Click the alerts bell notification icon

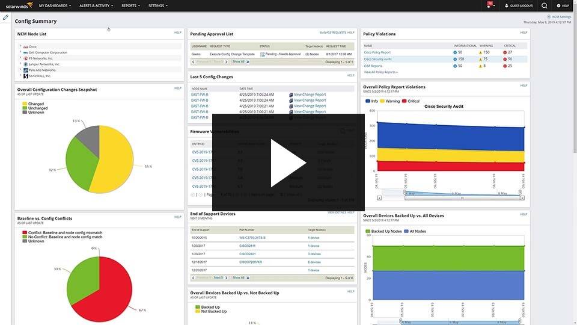click(489, 5)
